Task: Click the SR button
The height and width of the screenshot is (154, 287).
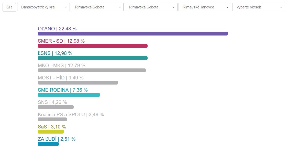Action: coord(9,7)
